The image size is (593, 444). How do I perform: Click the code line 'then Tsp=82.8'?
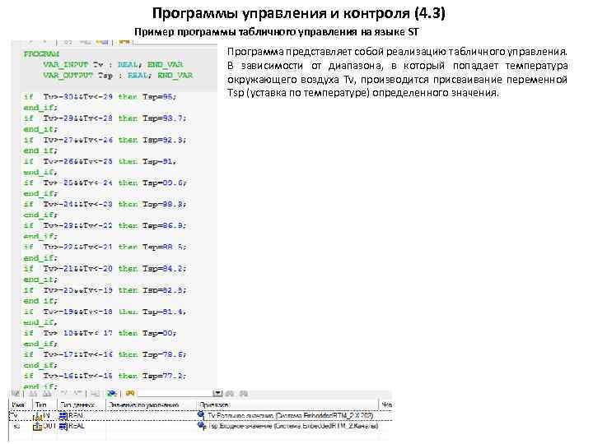click(152, 290)
